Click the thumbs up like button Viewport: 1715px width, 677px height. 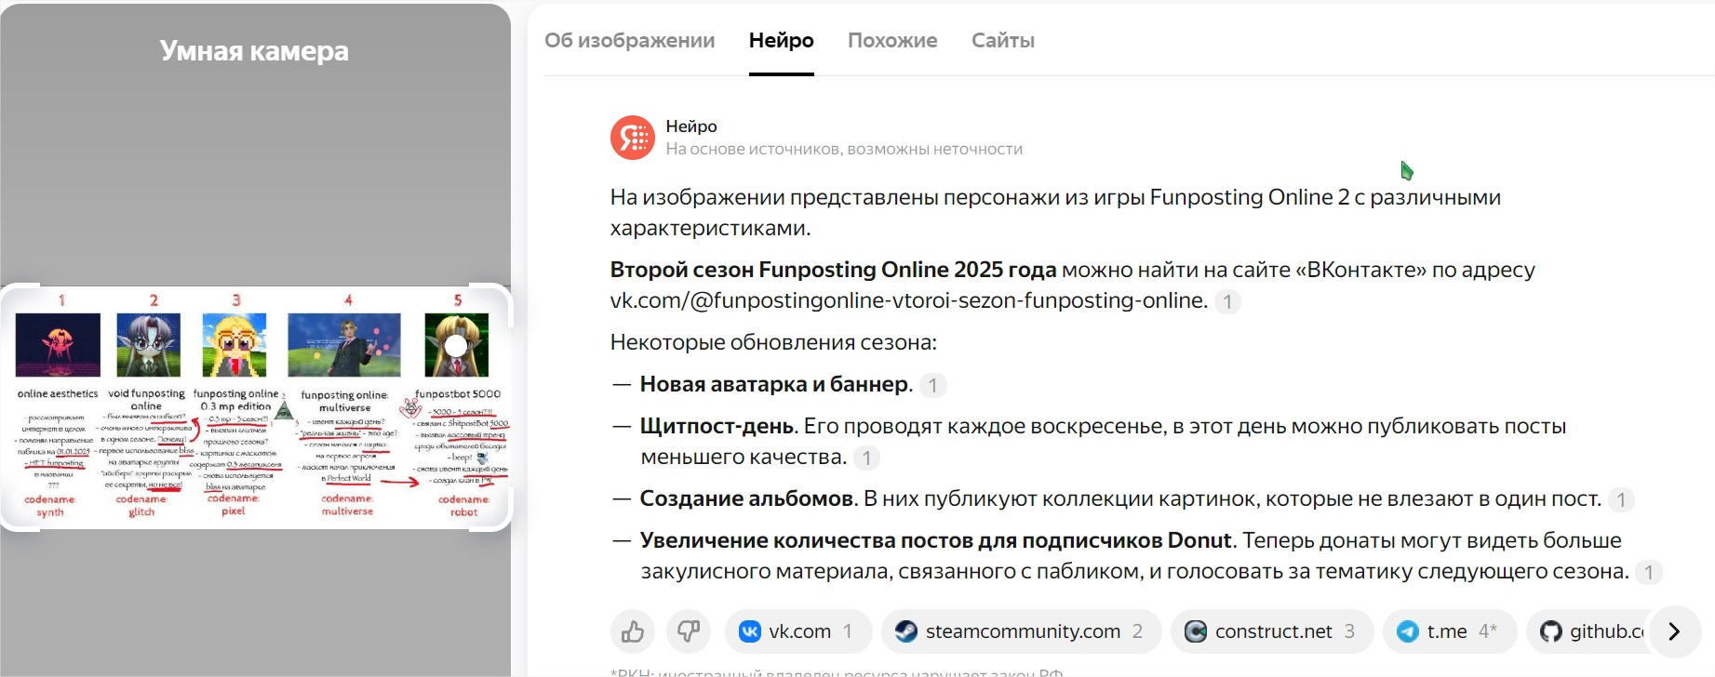tap(633, 631)
